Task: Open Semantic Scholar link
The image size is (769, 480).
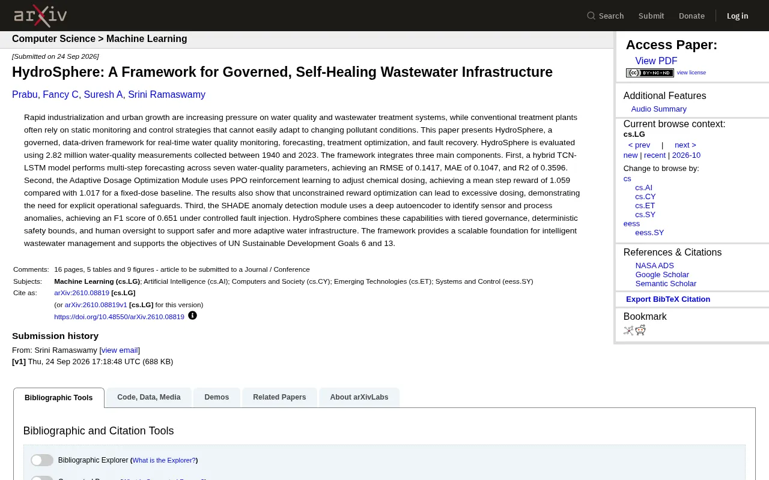Action: click(x=666, y=284)
